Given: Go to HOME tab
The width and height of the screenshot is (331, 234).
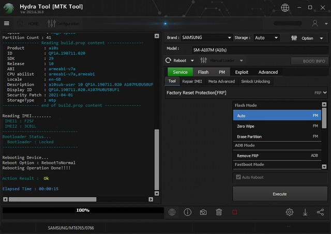Looking at the screenshot, I should (28, 23).
